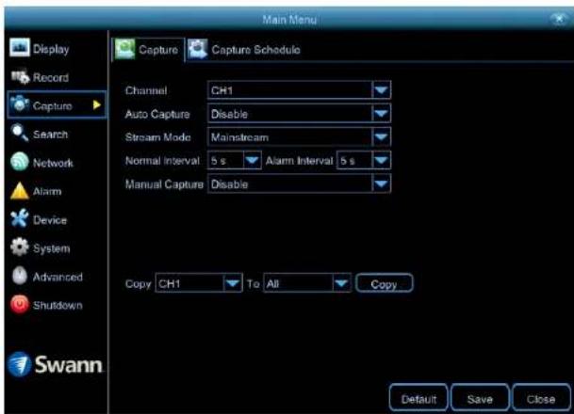The width and height of the screenshot is (574, 414).
Task: Open the To All dropdown arrow
Action: (341, 283)
